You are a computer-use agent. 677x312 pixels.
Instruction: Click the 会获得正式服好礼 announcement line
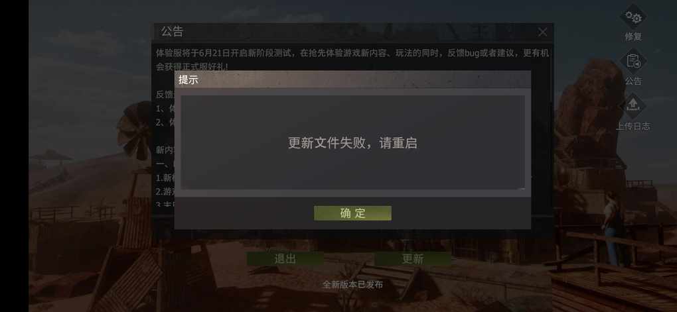(192, 66)
